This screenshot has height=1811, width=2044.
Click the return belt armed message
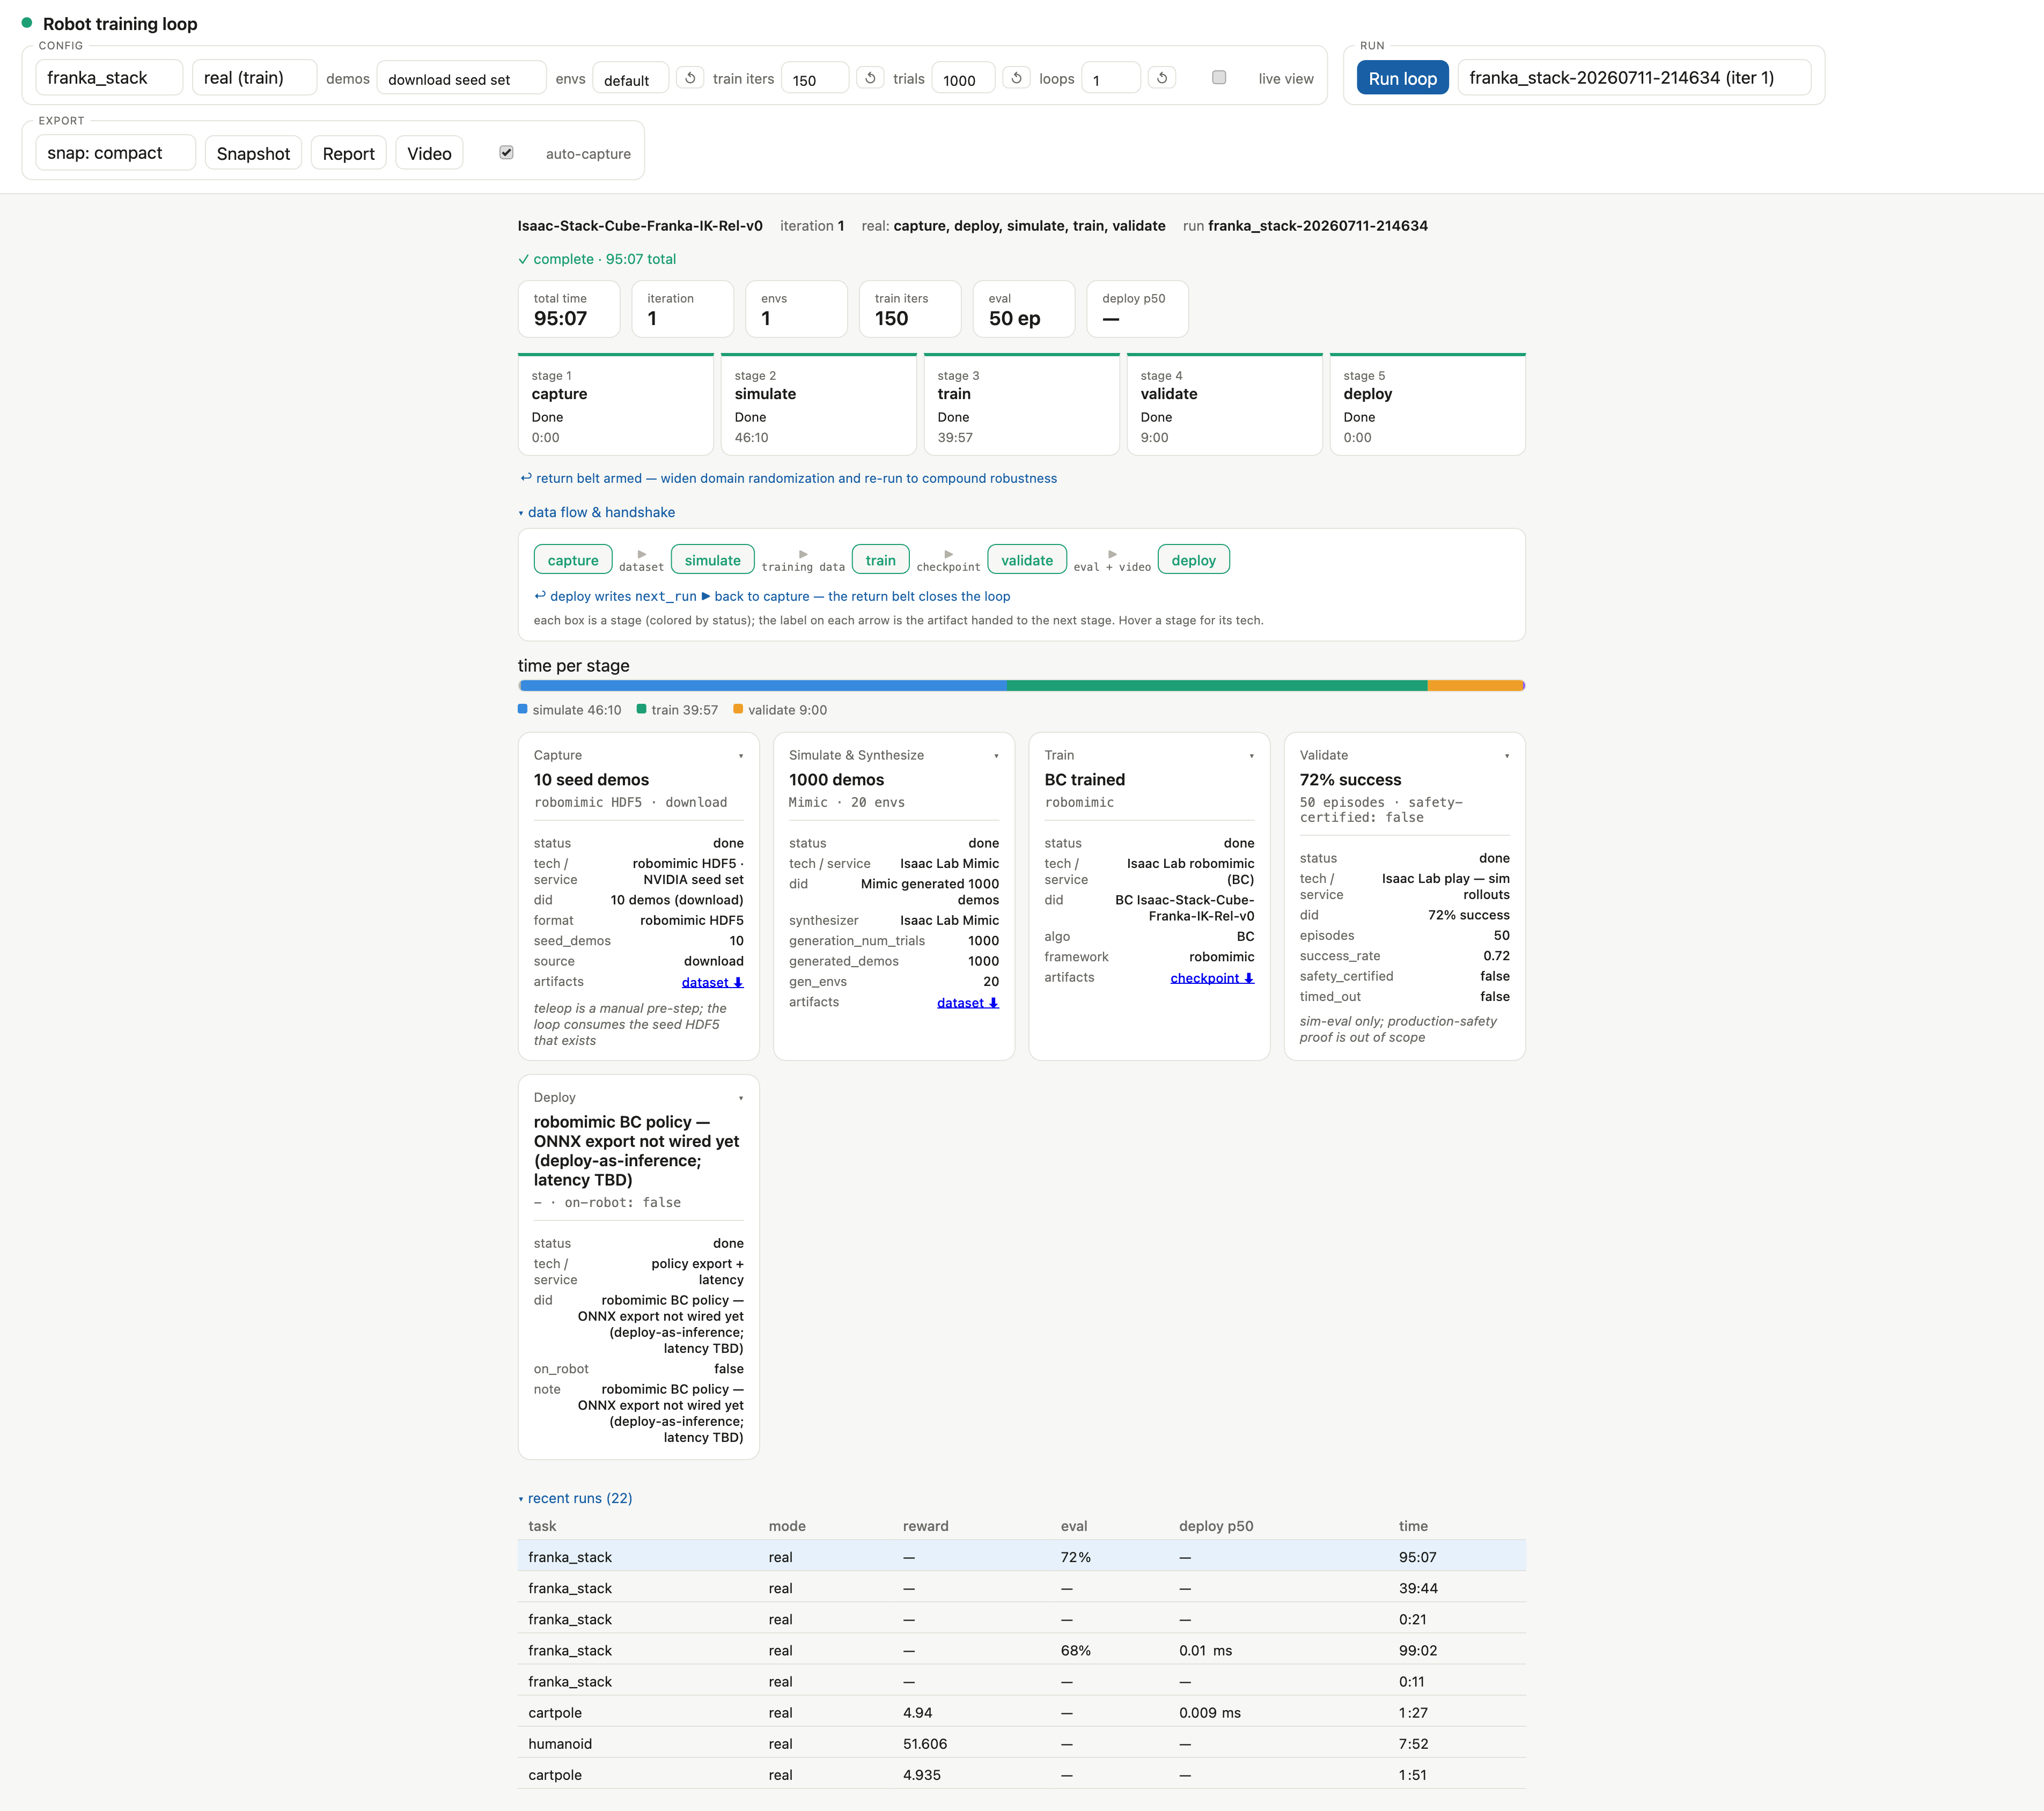788,478
